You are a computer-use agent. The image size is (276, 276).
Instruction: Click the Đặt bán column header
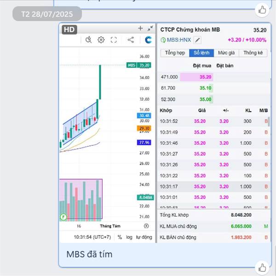point(225,66)
